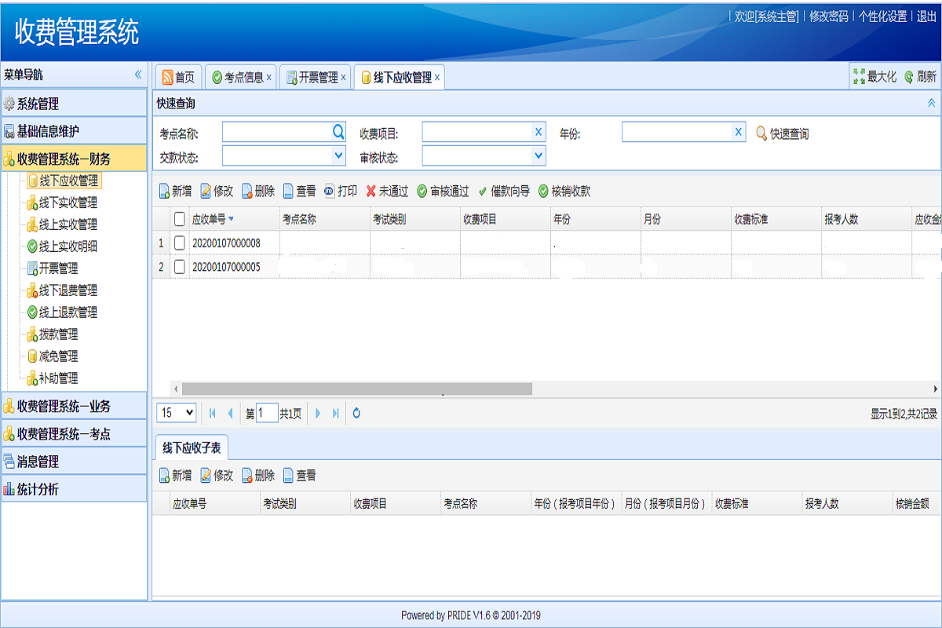Click the 审核通过 approve icon
The width and height of the screenshot is (942, 628).
click(x=422, y=192)
